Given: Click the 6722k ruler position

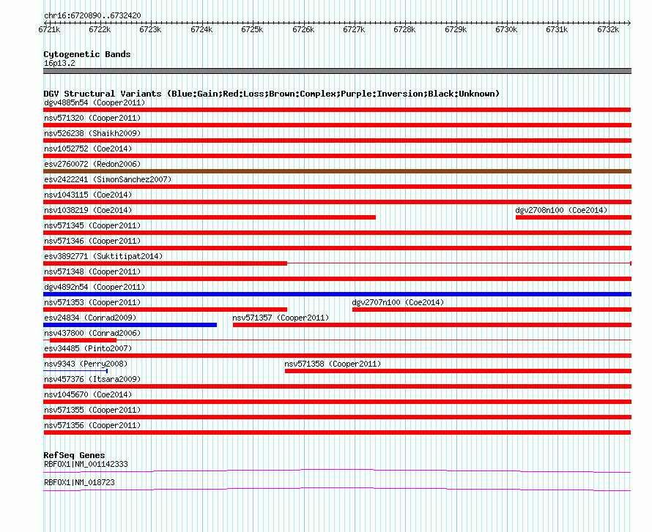Looking at the screenshot, I should pyautogui.click(x=100, y=29).
